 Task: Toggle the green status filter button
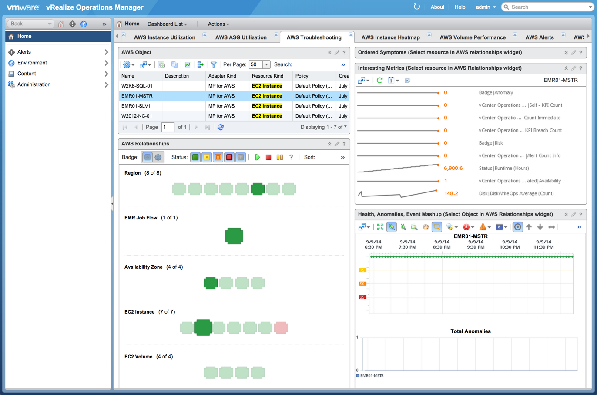click(195, 157)
